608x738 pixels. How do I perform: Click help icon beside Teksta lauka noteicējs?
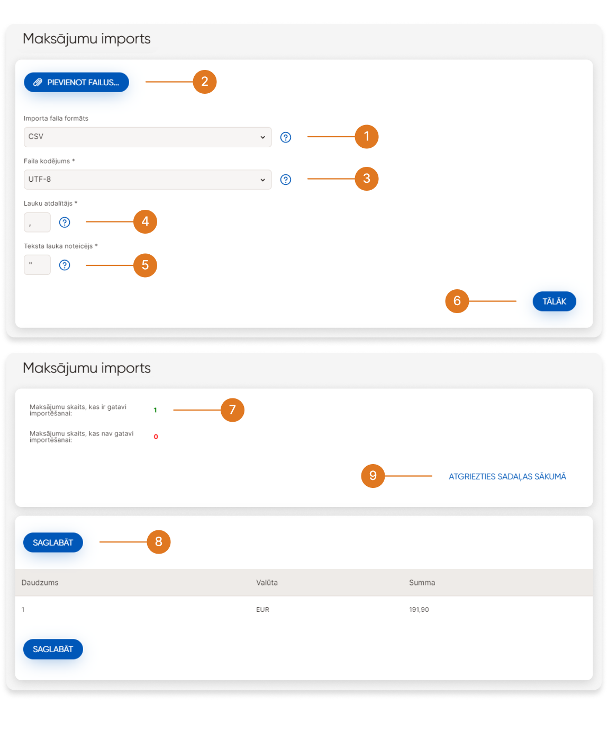tap(65, 265)
